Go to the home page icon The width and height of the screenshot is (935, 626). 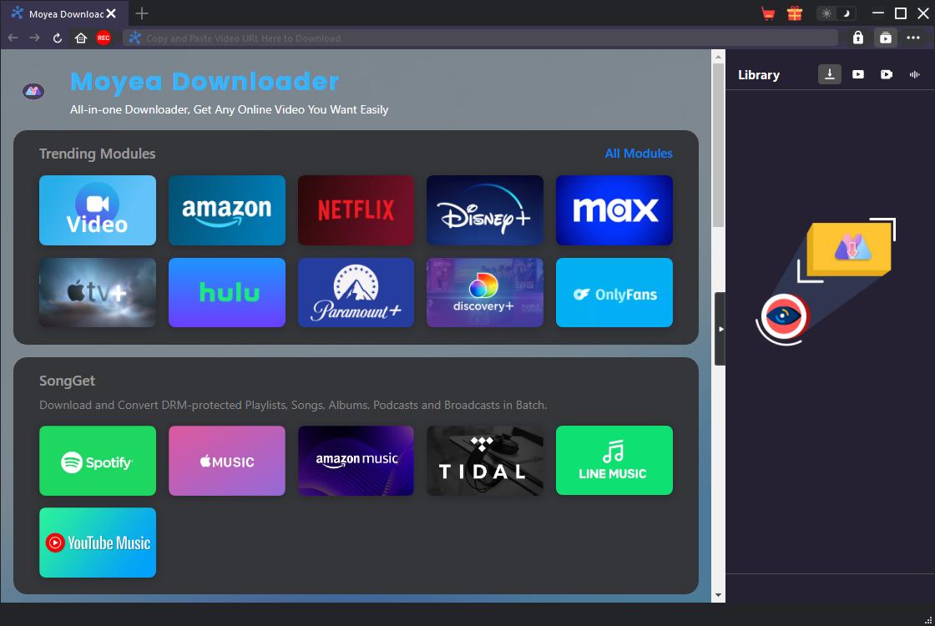click(x=81, y=38)
